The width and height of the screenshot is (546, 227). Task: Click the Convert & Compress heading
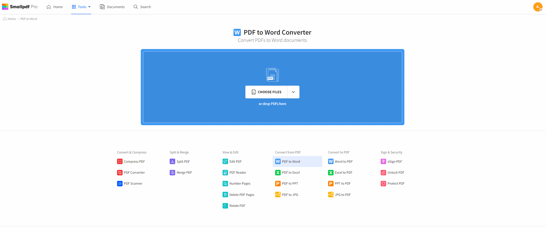coord(132,152)
